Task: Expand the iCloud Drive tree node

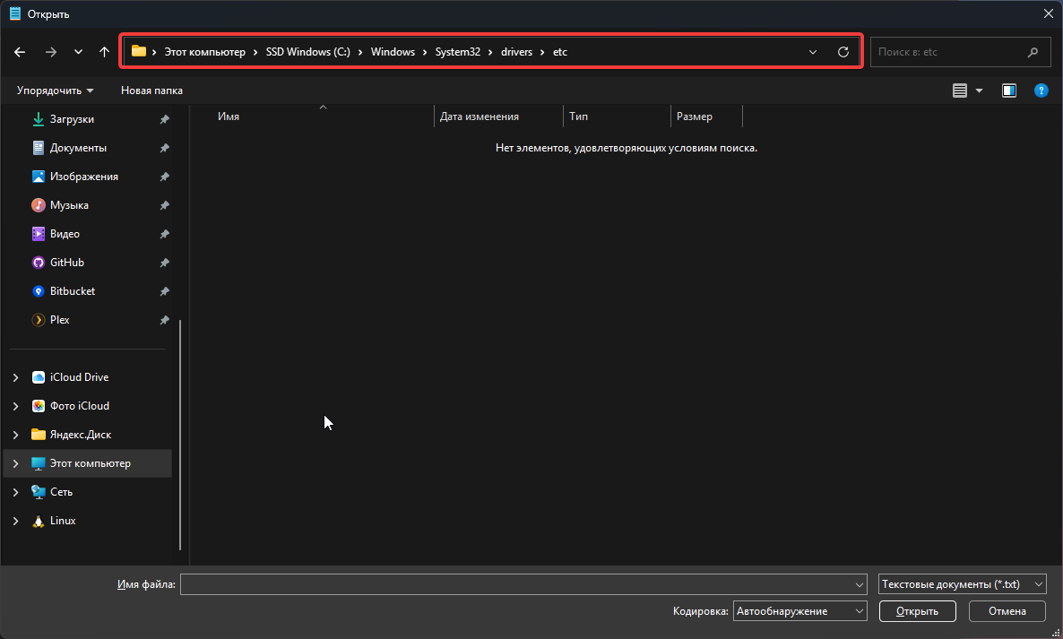Action: pyautogui.click(x=15, y=377)
